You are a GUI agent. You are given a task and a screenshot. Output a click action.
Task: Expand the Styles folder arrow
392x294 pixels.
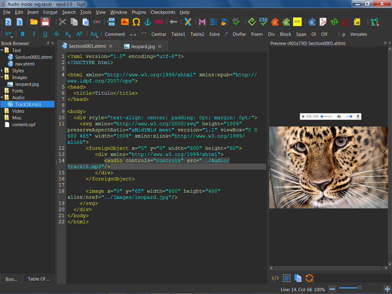(x=2, y=71)
